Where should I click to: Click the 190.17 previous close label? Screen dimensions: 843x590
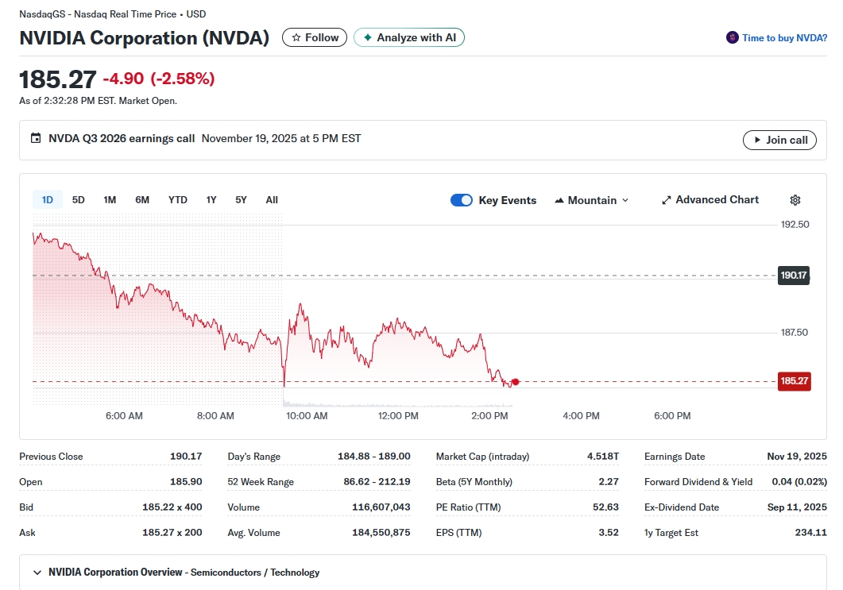coord(793,276)
